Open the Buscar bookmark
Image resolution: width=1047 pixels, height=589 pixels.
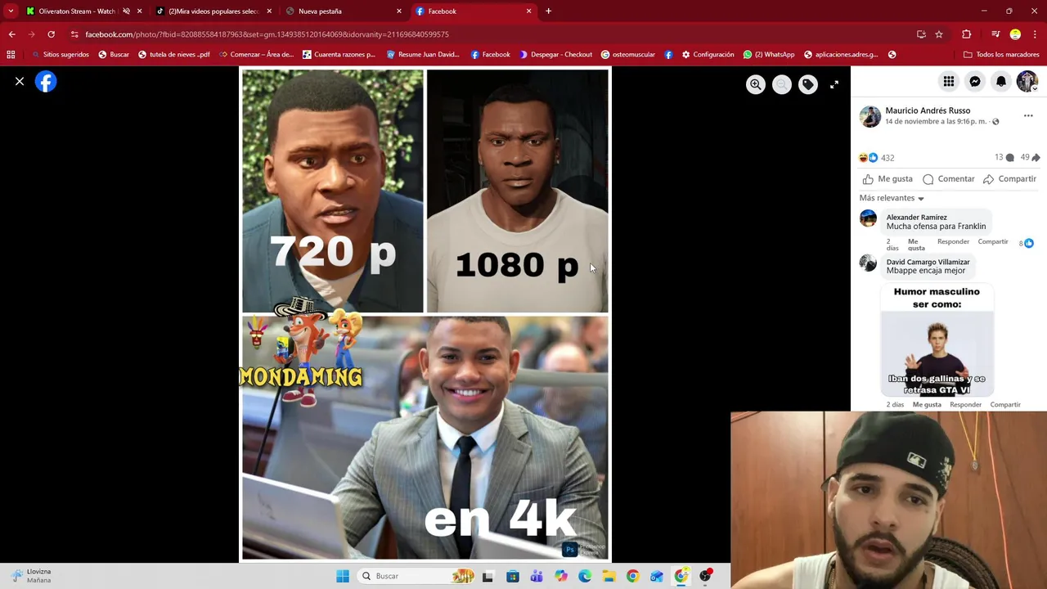(x=114, y=55)
